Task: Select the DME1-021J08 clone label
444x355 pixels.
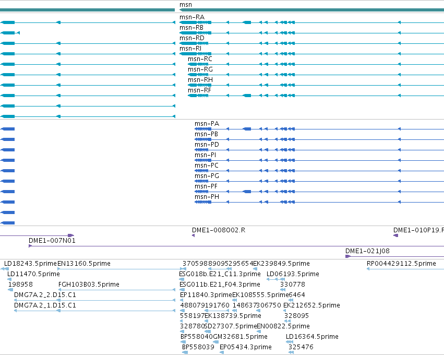Action: click(x=367, y=251)
